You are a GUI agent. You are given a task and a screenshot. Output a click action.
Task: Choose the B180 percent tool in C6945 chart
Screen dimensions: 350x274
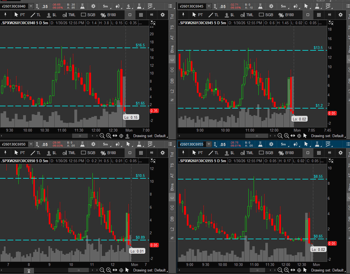click(x=286, y=15)
